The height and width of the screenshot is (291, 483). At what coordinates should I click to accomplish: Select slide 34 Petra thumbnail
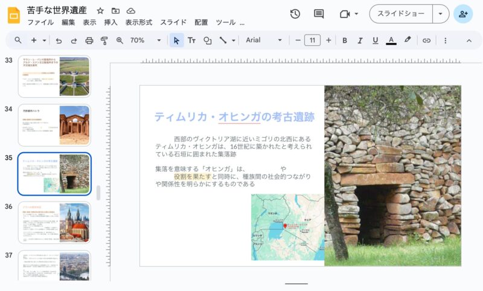(x=54, y=125)
